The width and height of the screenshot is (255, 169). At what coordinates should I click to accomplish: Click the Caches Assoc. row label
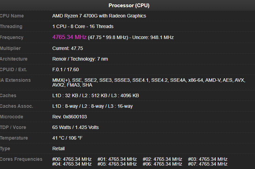16,106
